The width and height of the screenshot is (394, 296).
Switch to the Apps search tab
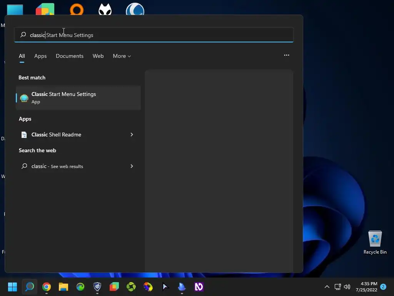pos(40,56)
